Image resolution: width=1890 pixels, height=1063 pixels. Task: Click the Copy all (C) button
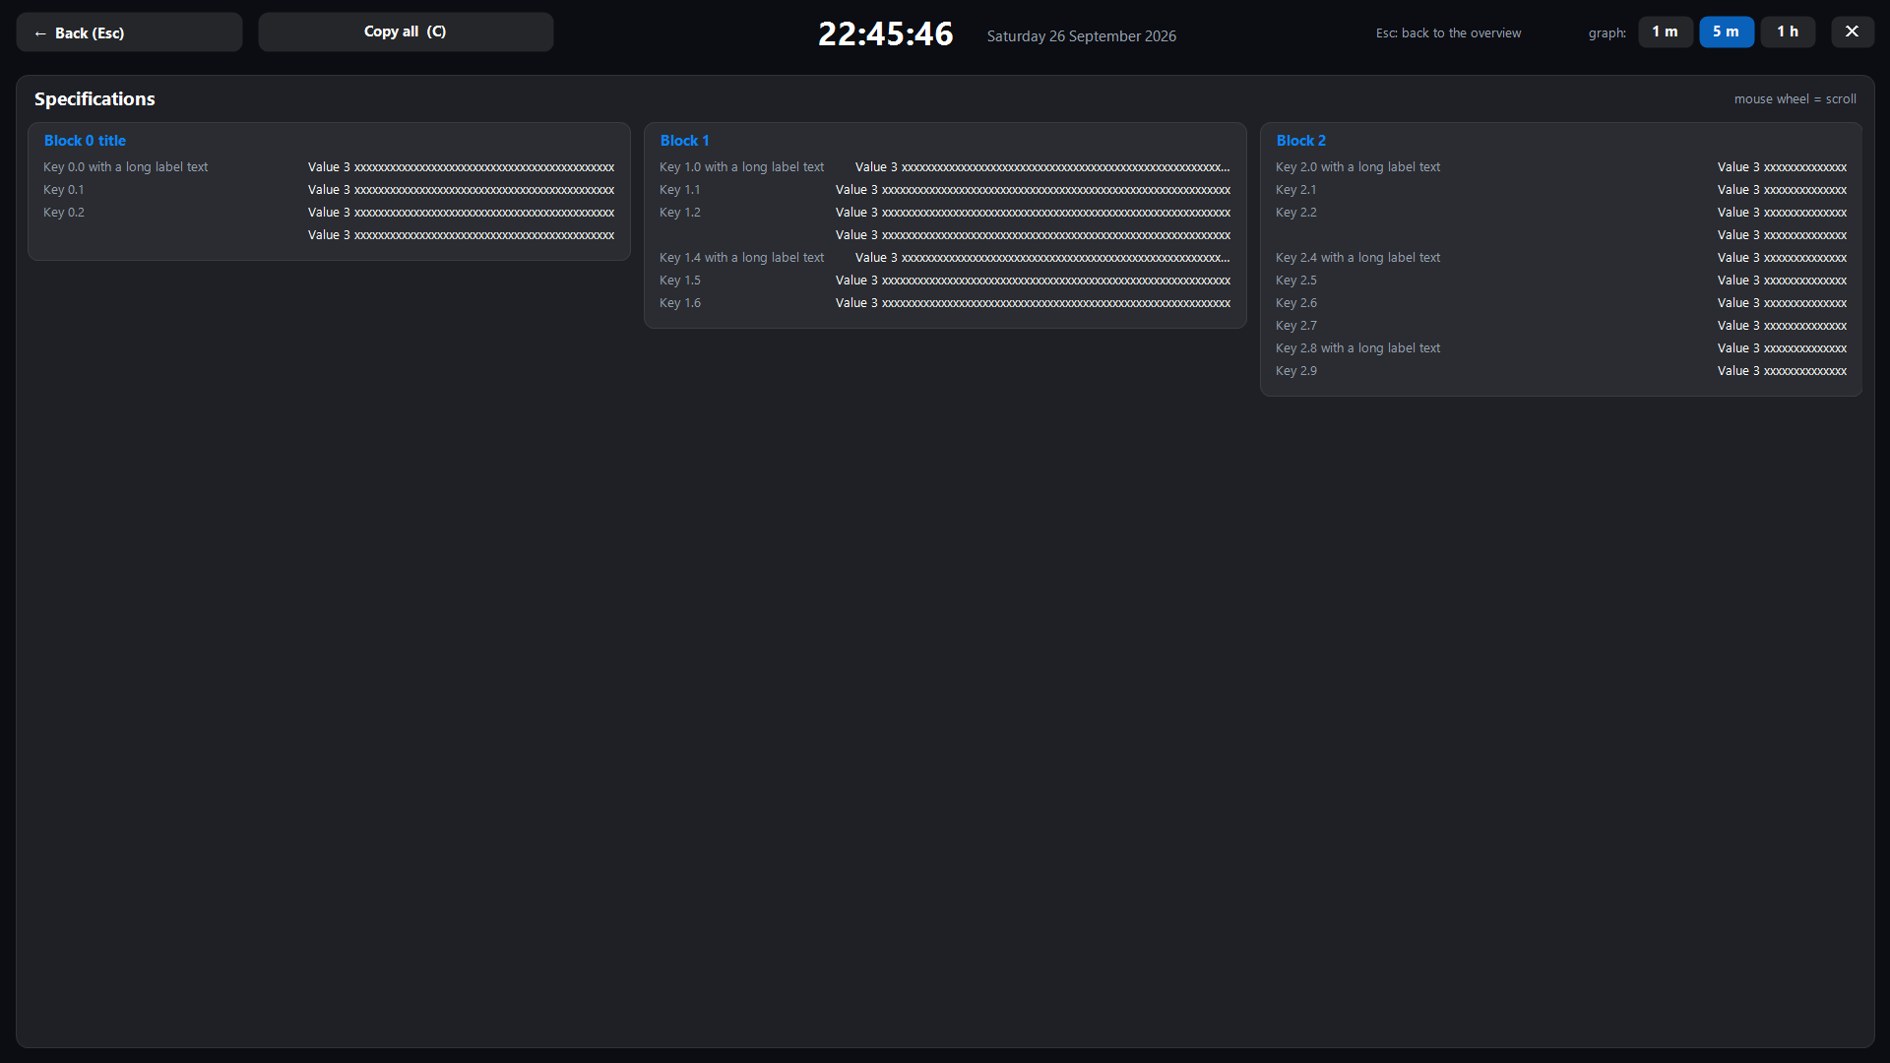(x=406, y=31)
